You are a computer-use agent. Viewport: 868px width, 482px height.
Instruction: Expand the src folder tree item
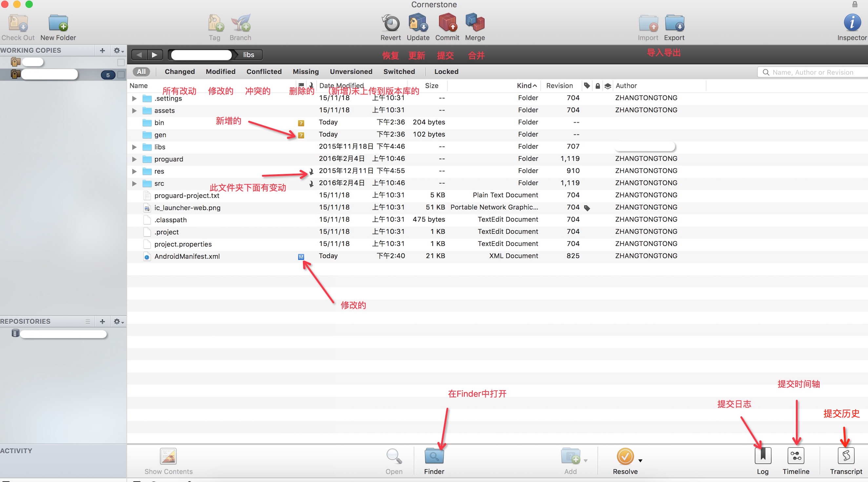coord(134,183)
